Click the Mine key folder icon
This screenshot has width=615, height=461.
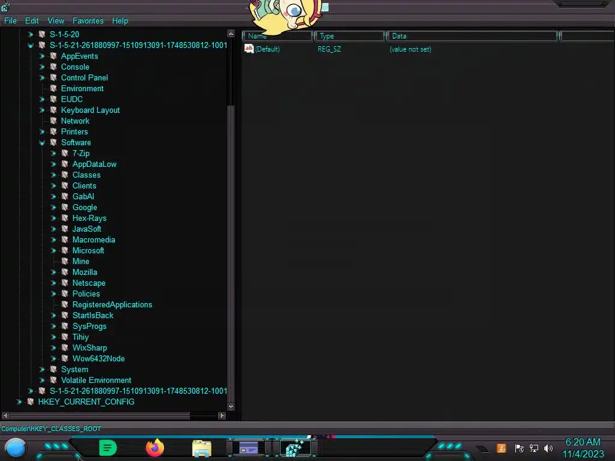tap(65, 261)
